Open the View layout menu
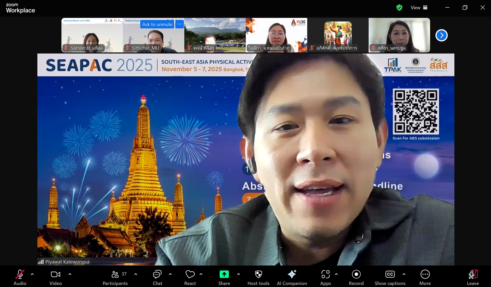 coord(419,8)
